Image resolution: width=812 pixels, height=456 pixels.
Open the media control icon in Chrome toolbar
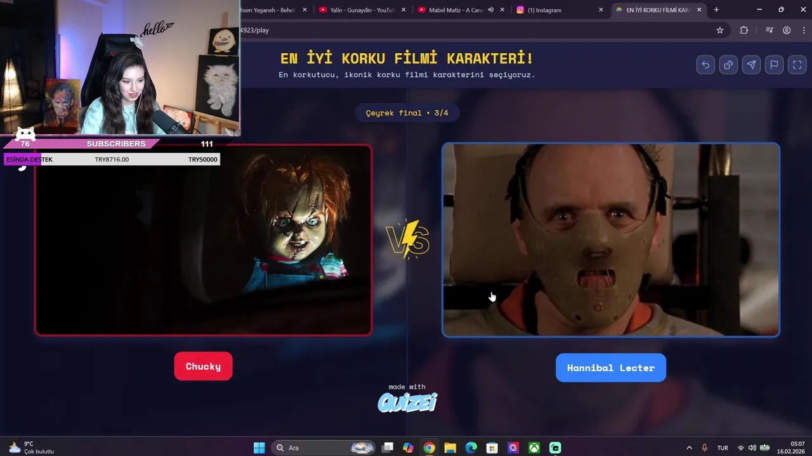tap(769, 30)
